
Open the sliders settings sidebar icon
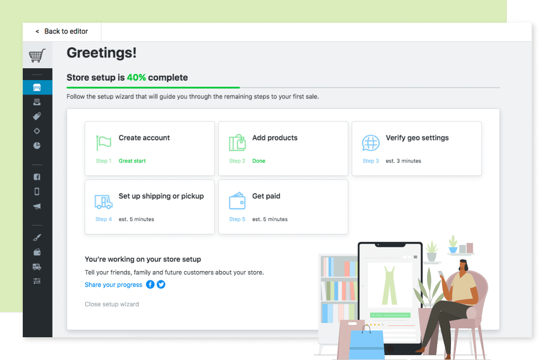37,281
